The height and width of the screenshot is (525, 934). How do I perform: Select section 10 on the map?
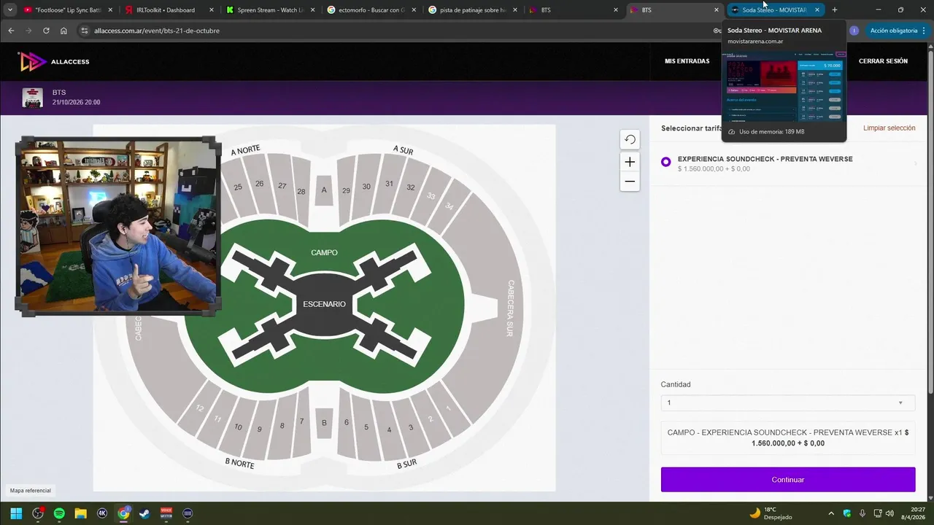click(238, 427)
